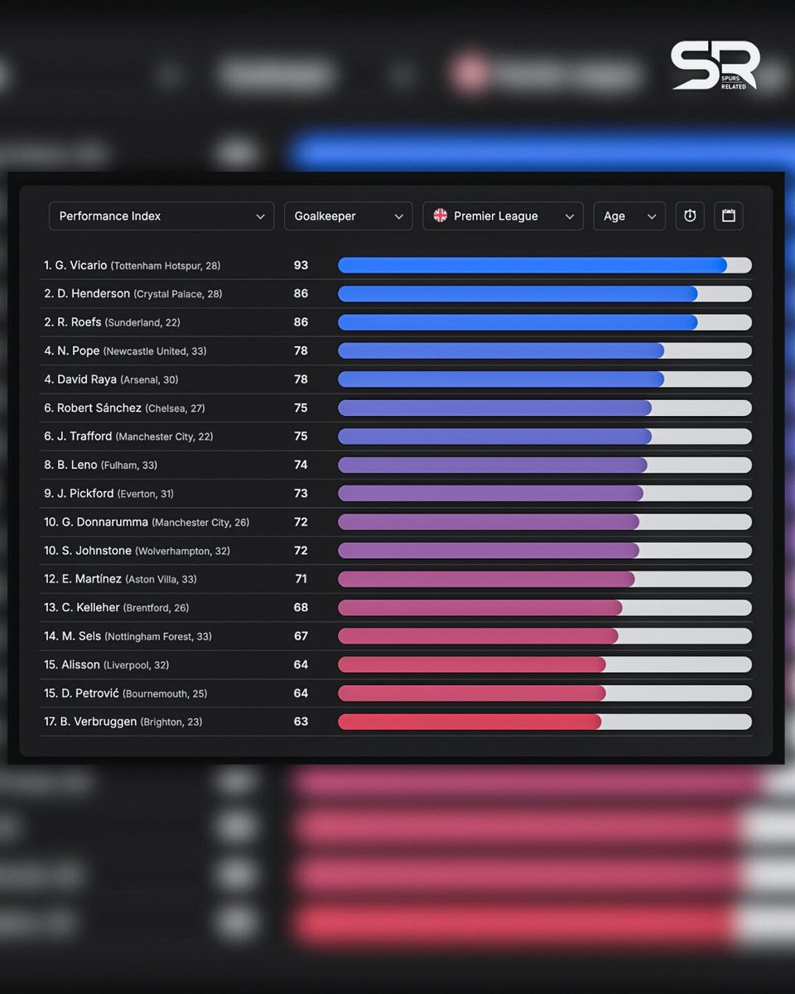795x994 pixels.
Task: Click D. Henderson's progress bar
Action: [x=518, y=293]
